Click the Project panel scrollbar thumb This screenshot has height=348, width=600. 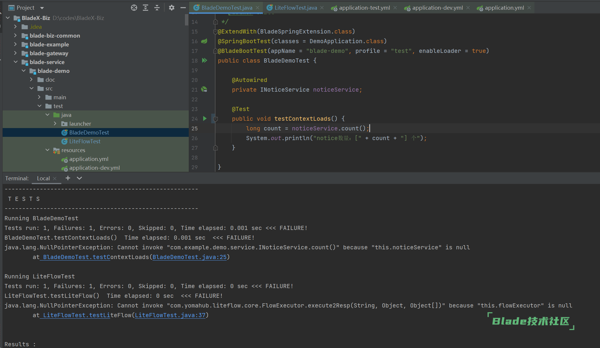pos(186,19)
